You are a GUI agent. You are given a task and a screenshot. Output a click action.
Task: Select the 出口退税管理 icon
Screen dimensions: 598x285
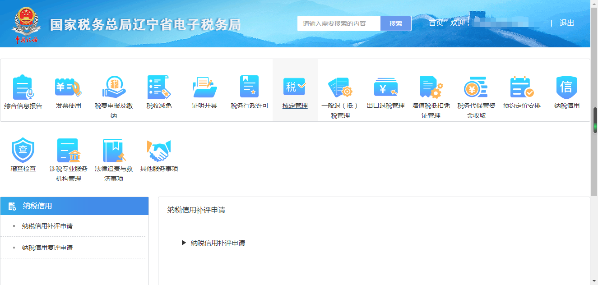click(385, 87)
